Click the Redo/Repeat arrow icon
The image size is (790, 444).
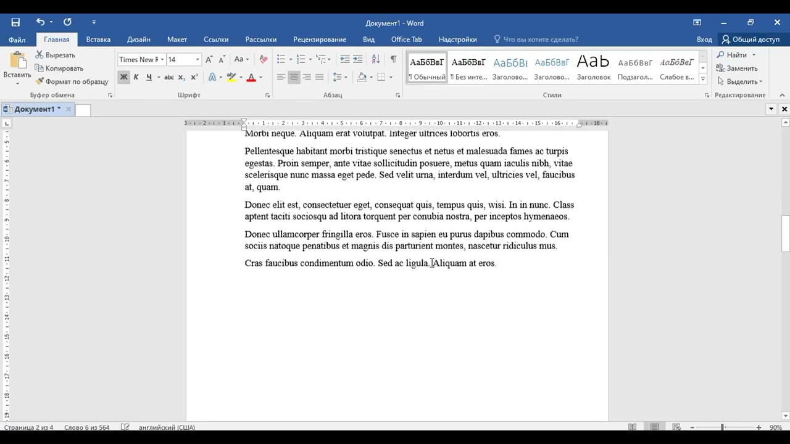tap(67, 22)
